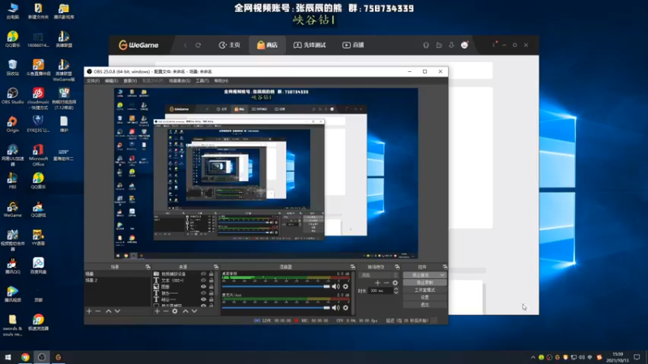Open OBS 编辑(E) menu
This screenshot has width=648, height=364.
[111, 81]
